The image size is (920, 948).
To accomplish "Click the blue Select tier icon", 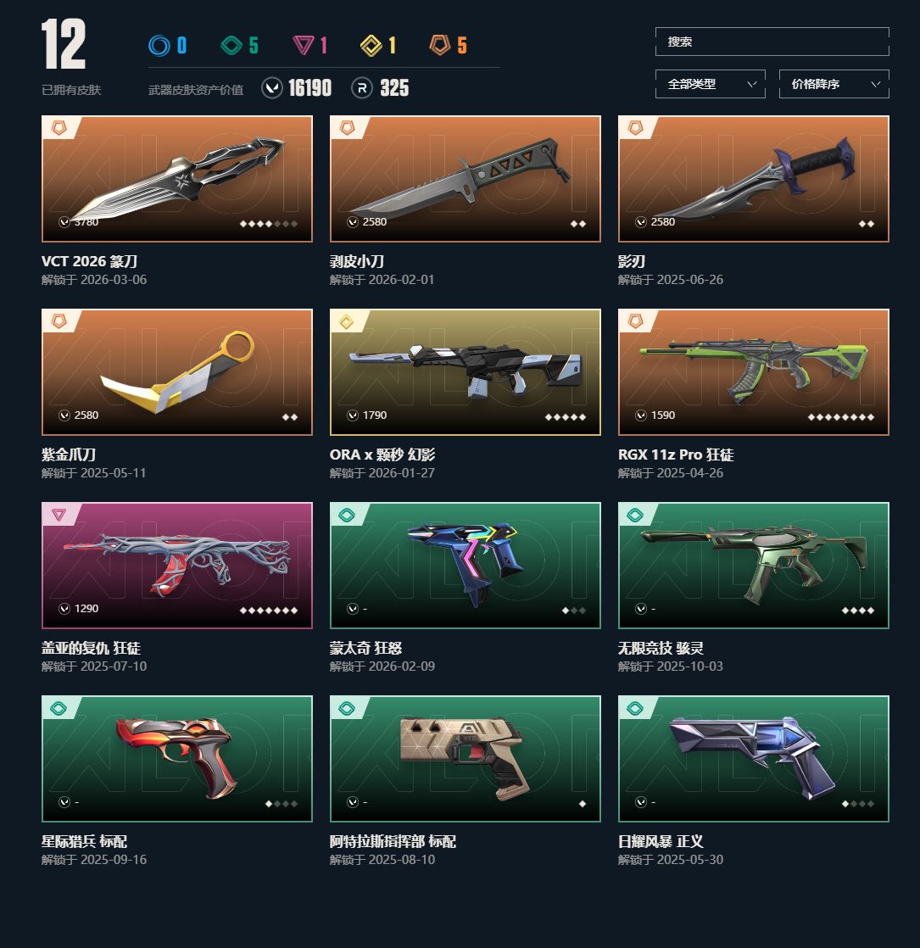I will (159, 45).
